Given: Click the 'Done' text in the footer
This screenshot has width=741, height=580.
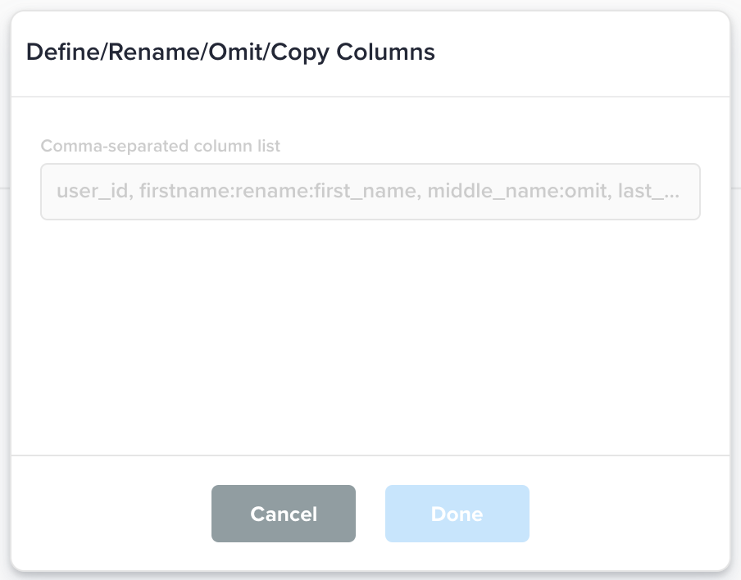Looking at the screenshot, I should (x=457, y=514).
